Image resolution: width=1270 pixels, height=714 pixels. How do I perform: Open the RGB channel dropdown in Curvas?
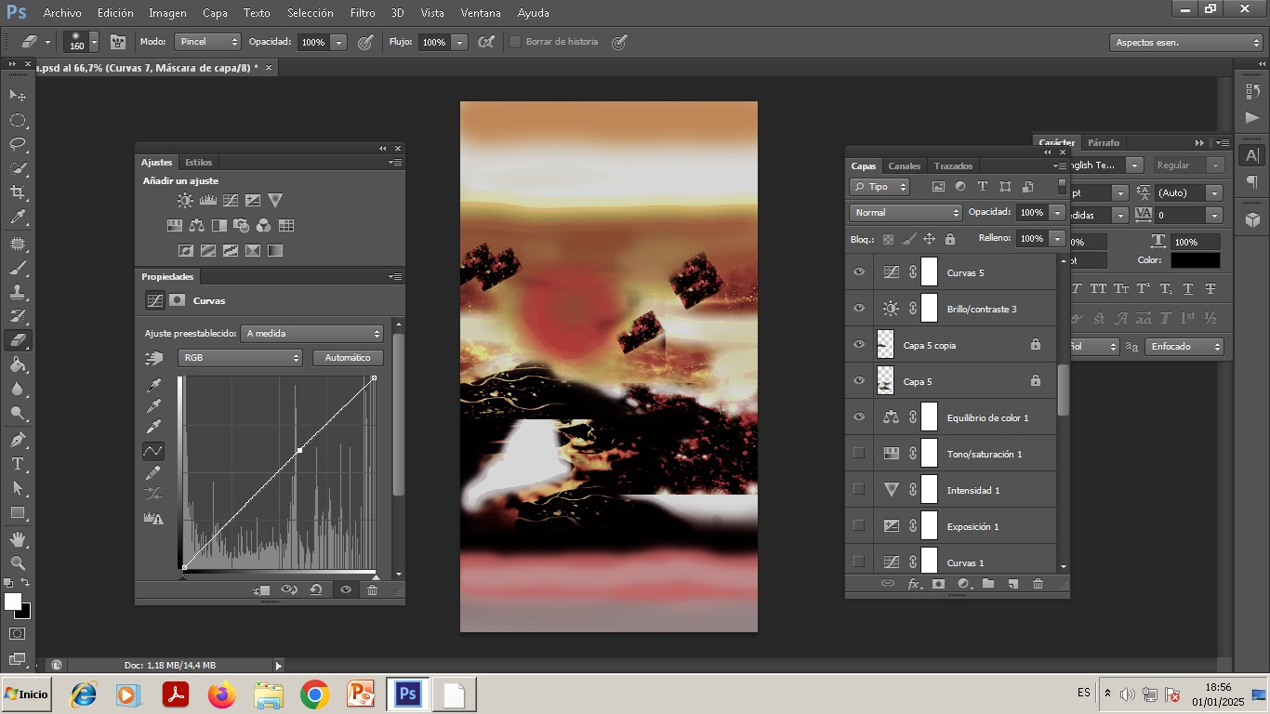click(x=240, y=358)
